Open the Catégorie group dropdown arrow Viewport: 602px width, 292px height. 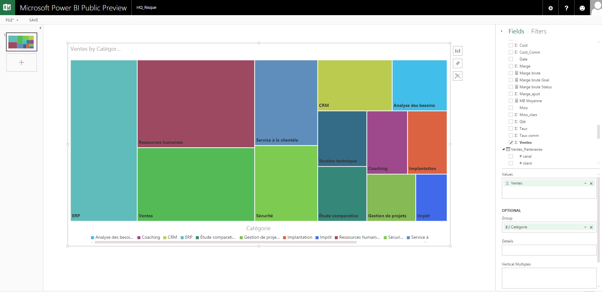tap(585, 227)
